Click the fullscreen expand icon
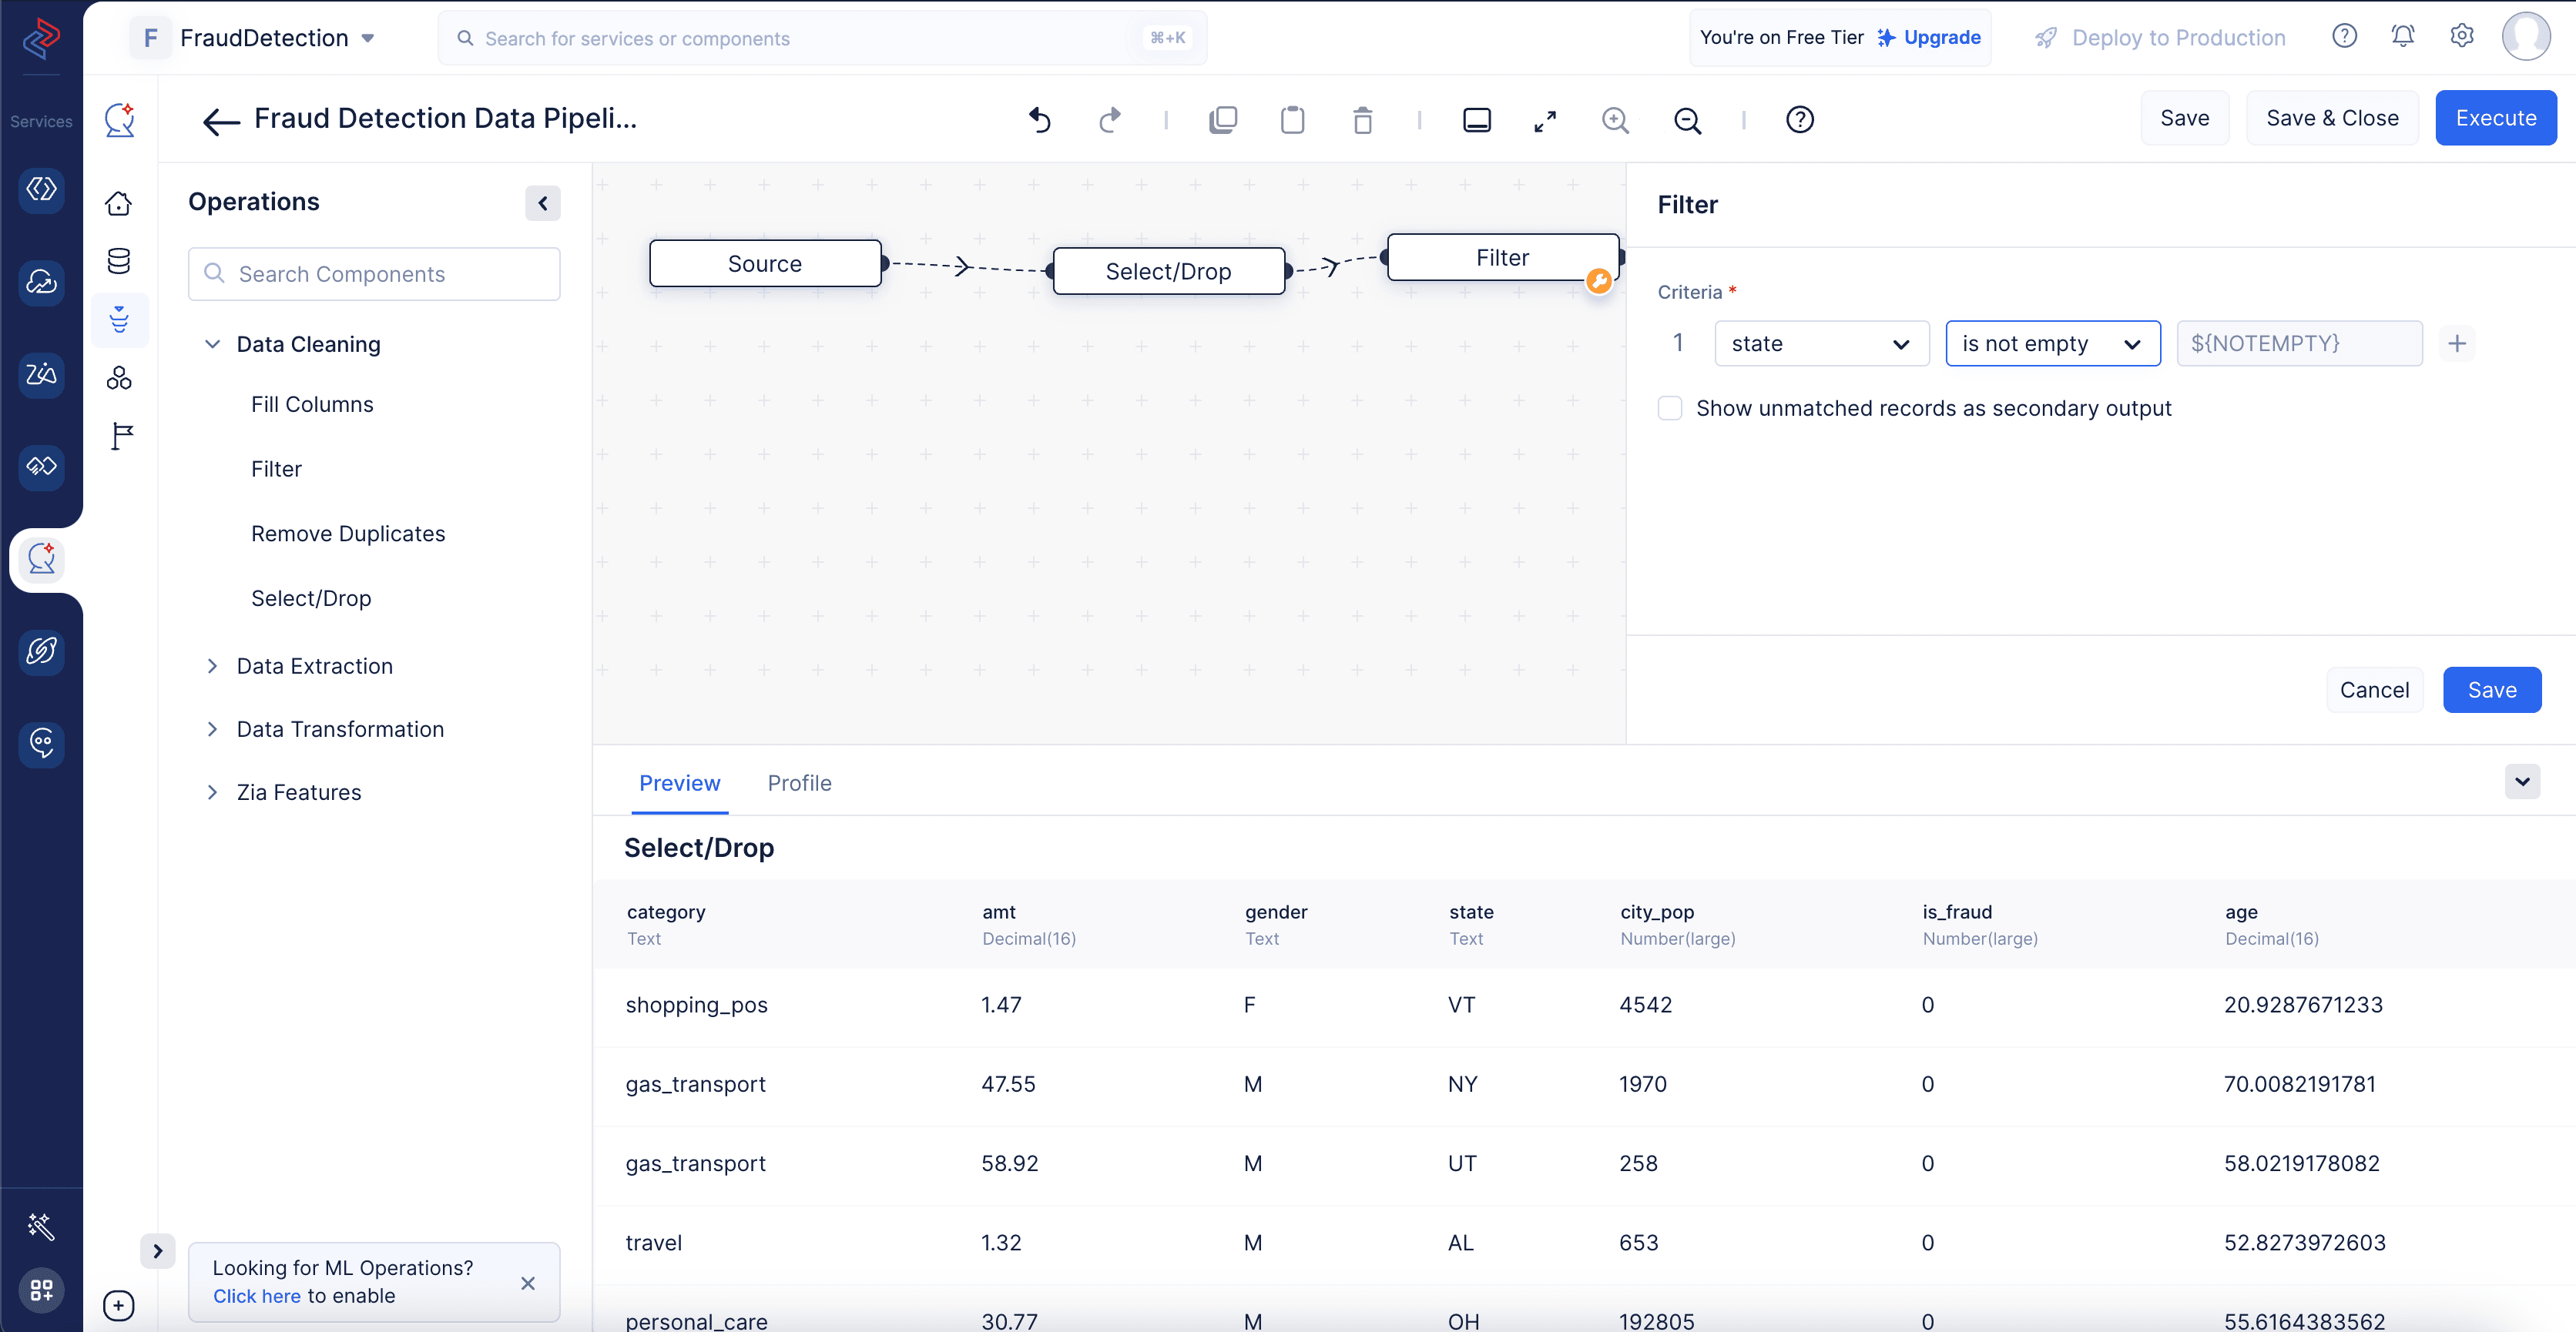The height and width of the screenshot is (1332, 2576). pyautogui.click(x=1548, y=119)
